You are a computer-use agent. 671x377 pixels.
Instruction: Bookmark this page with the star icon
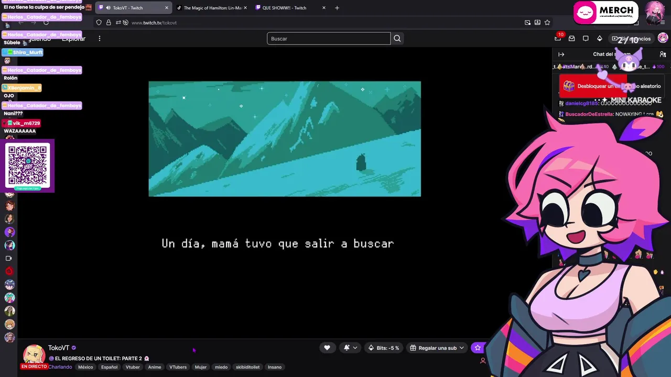pyautogui.click(x=547, y=23)
